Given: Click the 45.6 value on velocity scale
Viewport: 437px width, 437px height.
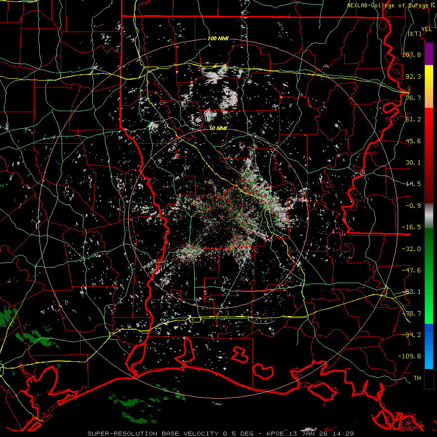Looking at the screenshot, I should 413,141.
